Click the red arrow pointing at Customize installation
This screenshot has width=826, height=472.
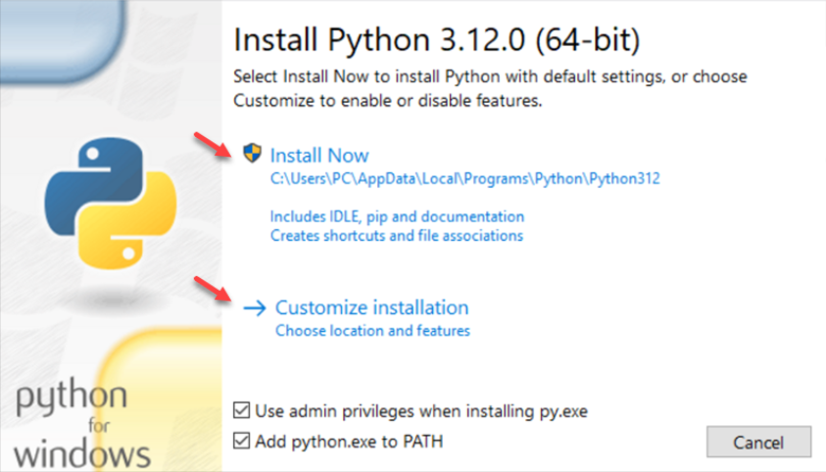click(x=215, y=288)
